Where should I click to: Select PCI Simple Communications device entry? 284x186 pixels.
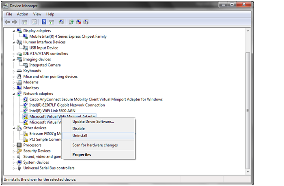[x=45, y=139]
